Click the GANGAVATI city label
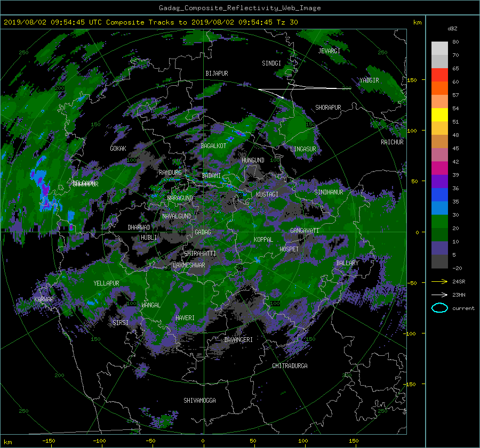 point(305,231)
